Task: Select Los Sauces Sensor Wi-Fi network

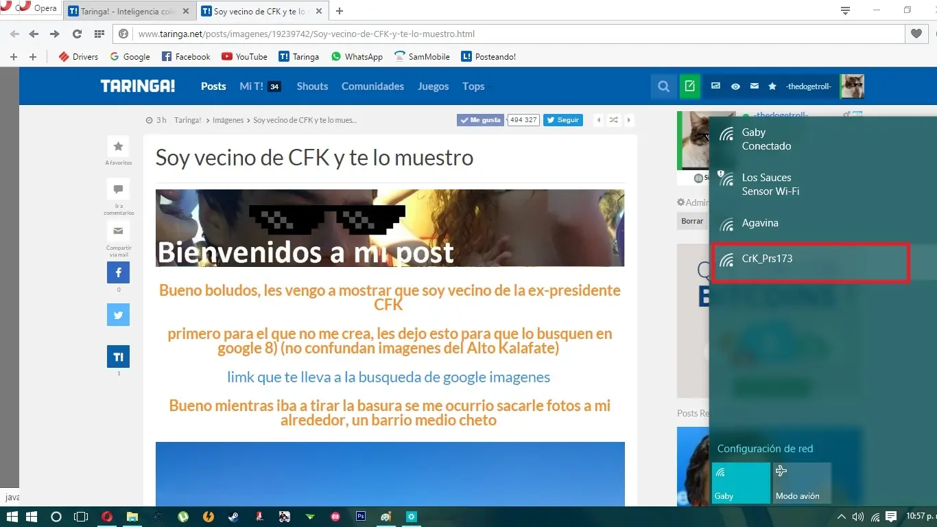Action: coord(823,185)
